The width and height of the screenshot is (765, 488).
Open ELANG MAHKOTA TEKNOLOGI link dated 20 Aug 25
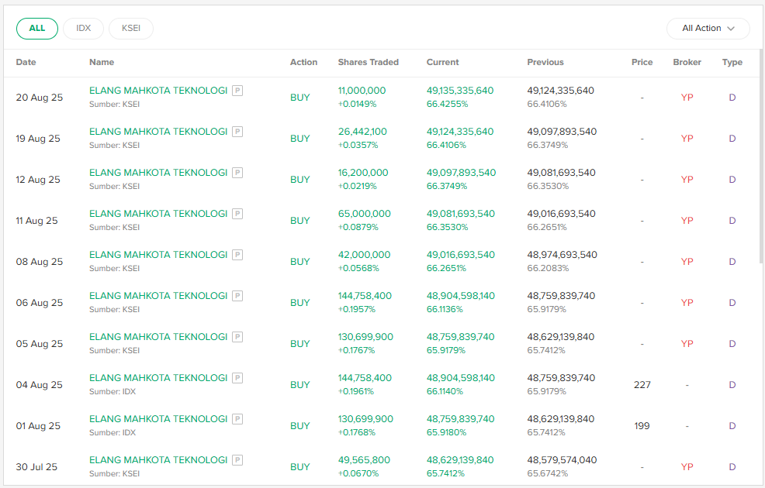(x=158, y=91)
